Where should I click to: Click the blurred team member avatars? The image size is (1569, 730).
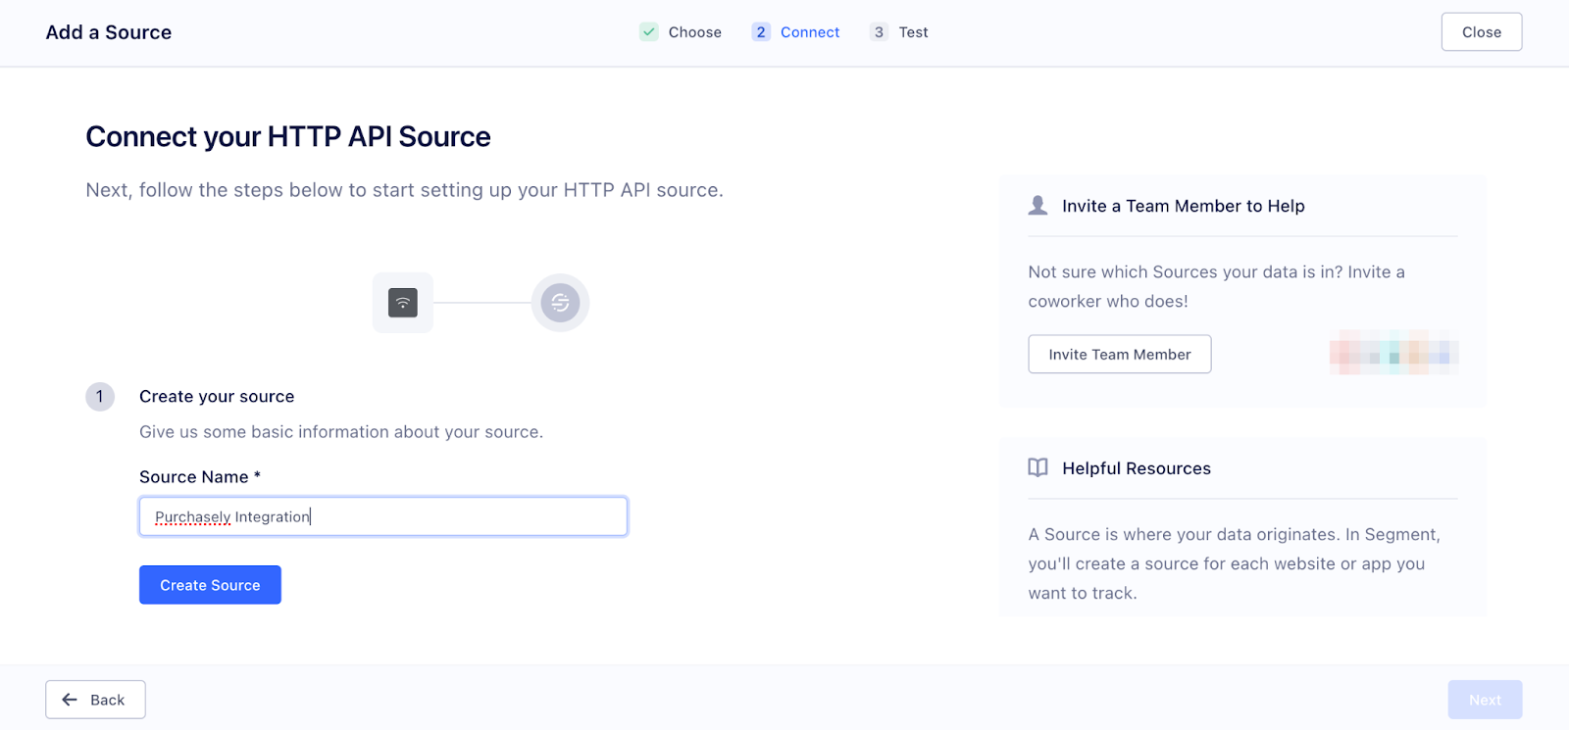pyautogui.click(x=1393, y=353)
